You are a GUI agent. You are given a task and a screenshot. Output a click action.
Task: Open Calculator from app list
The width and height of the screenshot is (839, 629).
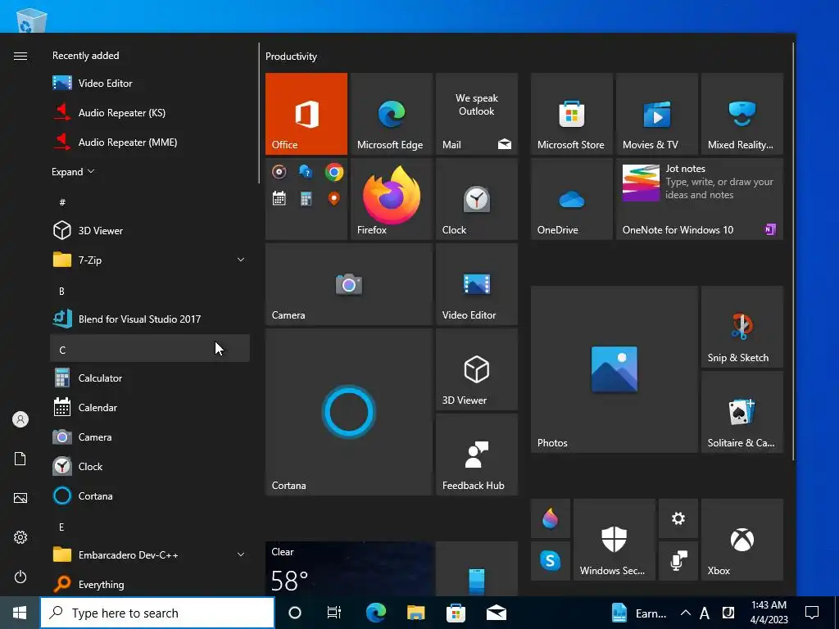(x=150, y=378)
